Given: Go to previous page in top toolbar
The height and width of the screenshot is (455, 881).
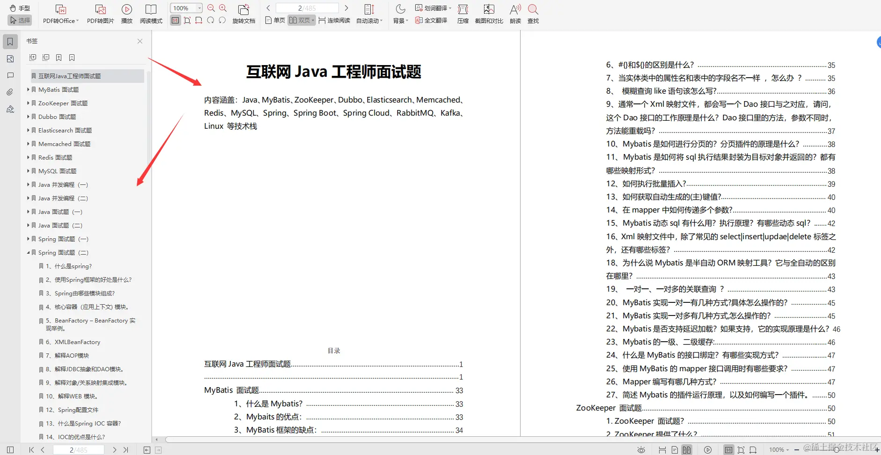Looking at the screenshot, I should (x=268, y=8).
